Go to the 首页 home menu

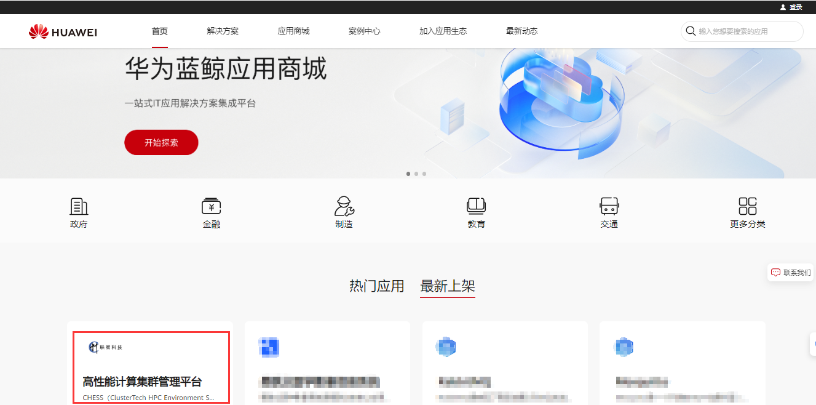(x=160, y=31)
